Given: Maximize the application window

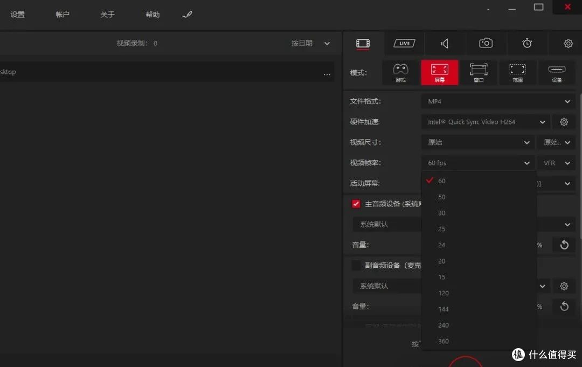Looking at the screenshot, I should pyautogui.click(x=538, y=7).
